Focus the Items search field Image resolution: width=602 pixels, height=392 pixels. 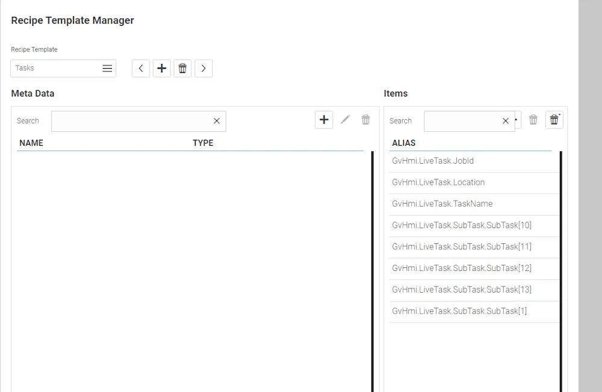(469, 121)
